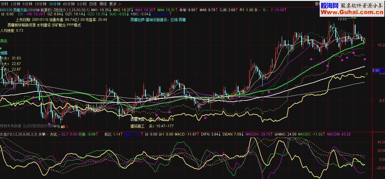Select the 15分钟 period tab

(40, 4)
